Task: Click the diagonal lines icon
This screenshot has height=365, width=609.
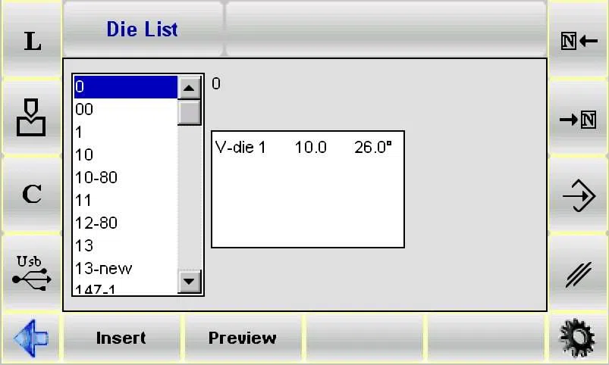Action: click(x=579, y=274)
